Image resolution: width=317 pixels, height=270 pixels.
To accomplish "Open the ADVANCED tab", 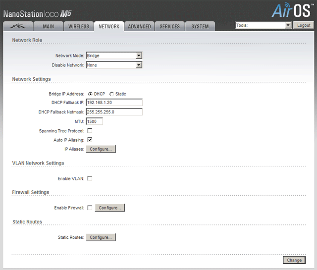I will pos(139,26).
